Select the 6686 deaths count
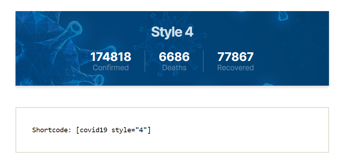 [174, 57]
